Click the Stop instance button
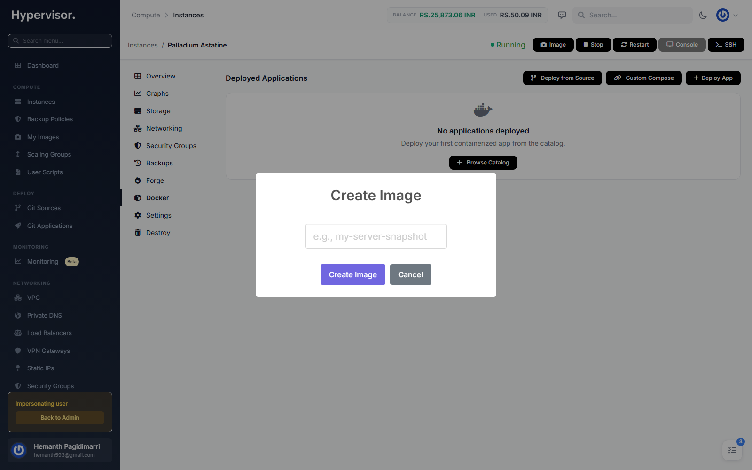The width and height of the screenshot is (752, 470). click(x=593, y=45)
